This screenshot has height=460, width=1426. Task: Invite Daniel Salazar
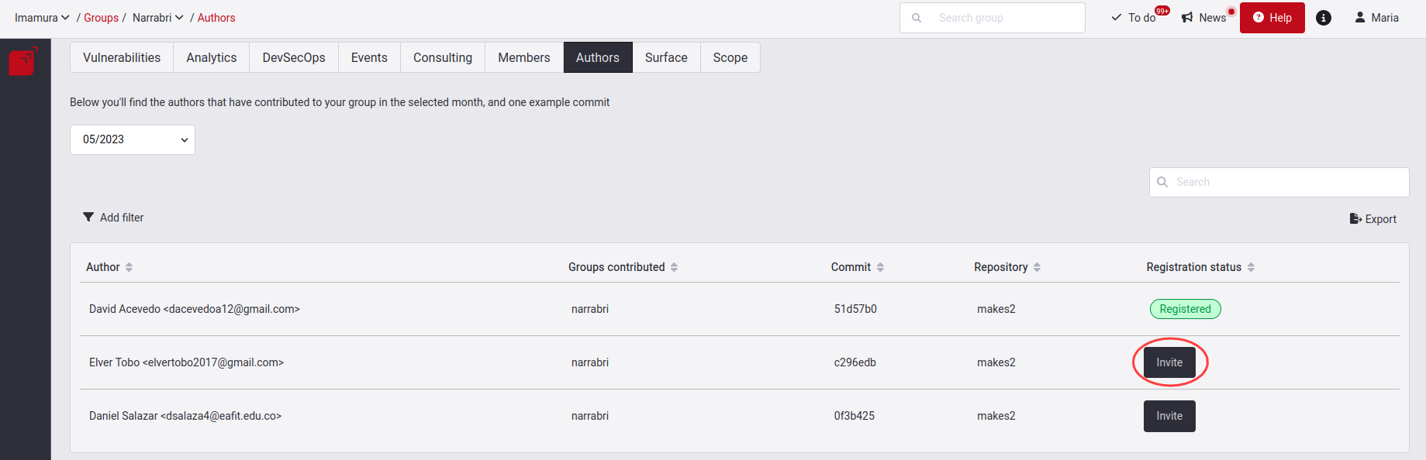1169,416
